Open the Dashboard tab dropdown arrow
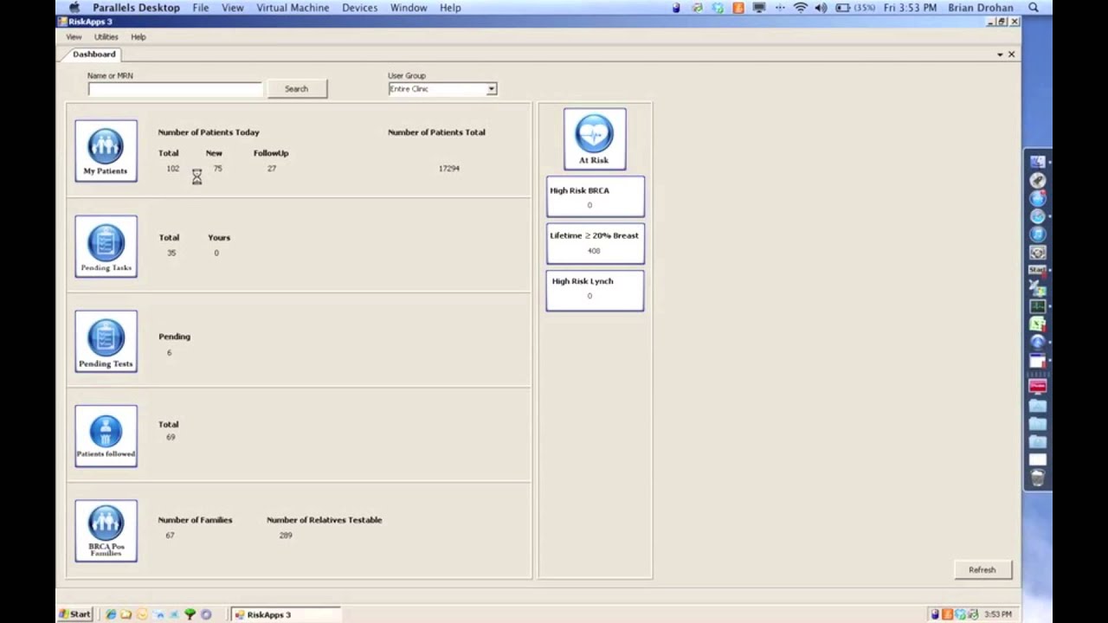This screenshot has height=623, width=1108. 1000,55
